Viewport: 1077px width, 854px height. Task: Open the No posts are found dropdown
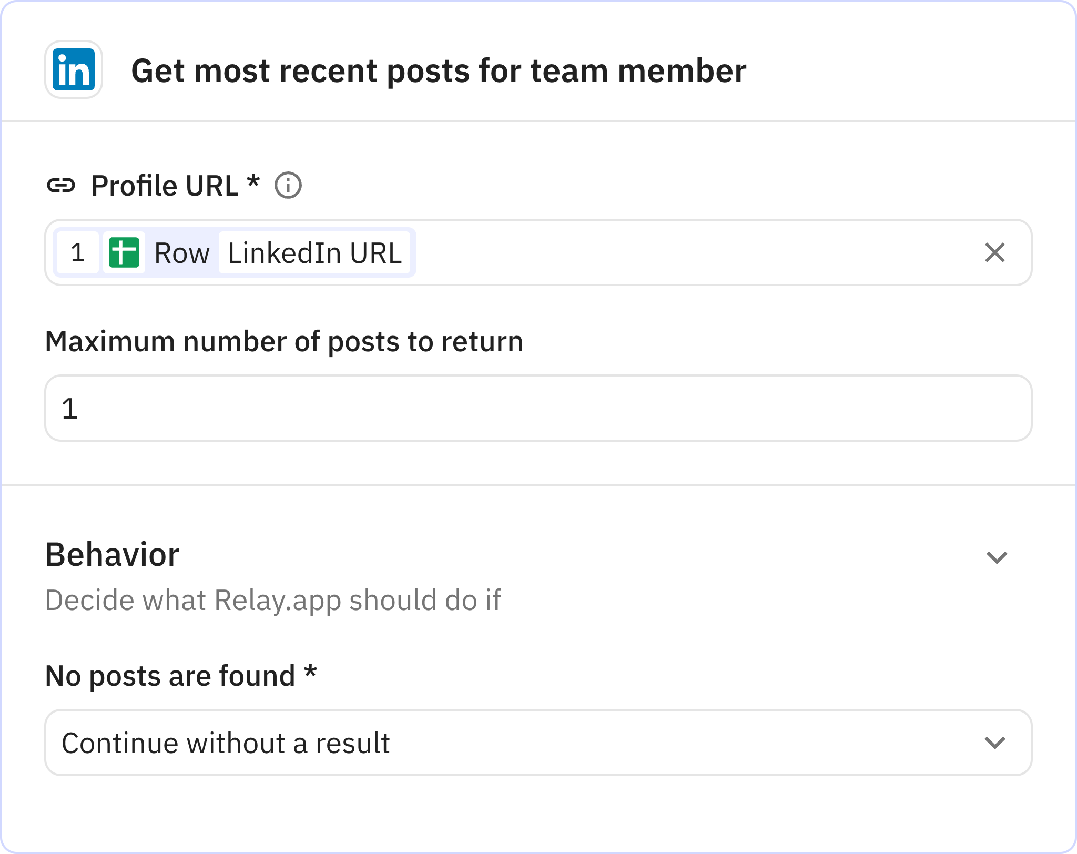(x=537, y=743)
